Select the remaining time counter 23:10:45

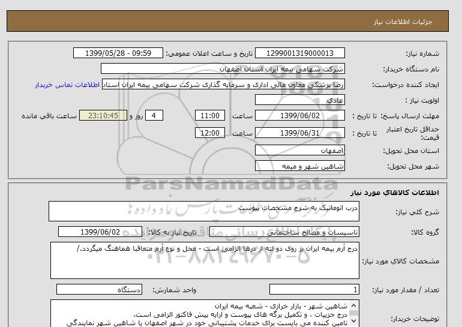(x=103, y=116)
